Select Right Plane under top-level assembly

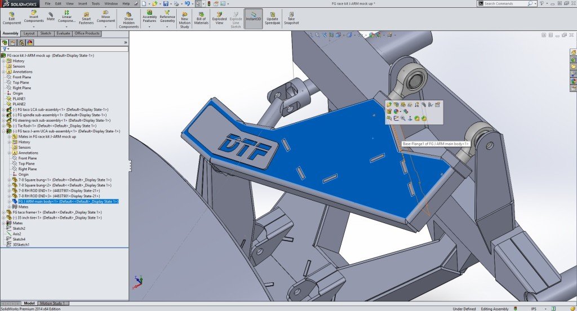[x=22, y=88]
